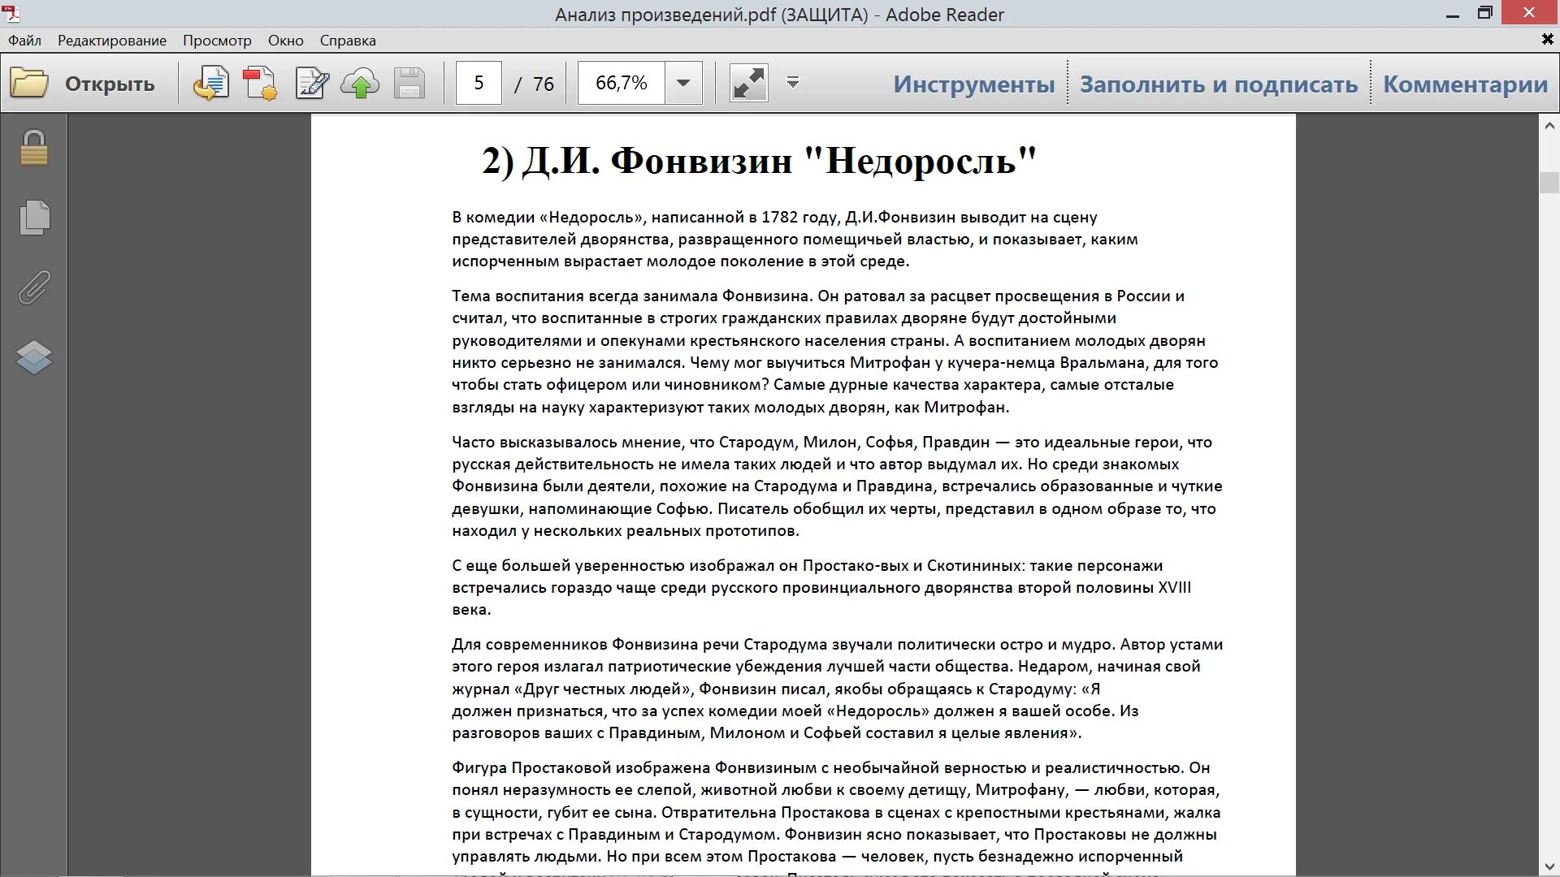Image resolution: width=1560 pixels, height=877 pixels.
Task: Click the create PDF online icon
Action: [x=260, y=84]
